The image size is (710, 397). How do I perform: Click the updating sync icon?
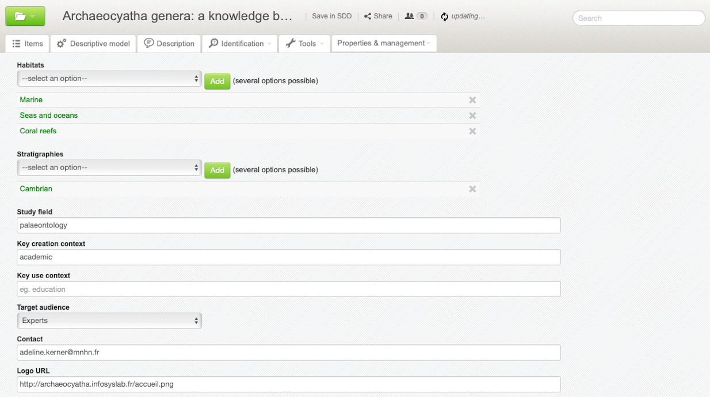click(444, 17)
